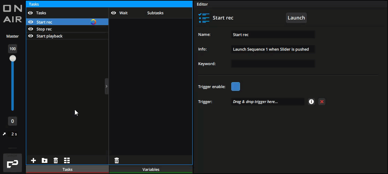Image resolution: width=388 pixels, height=174 pixels.
Task: Switch to the Tasks tab
Action: click(67, 169)
